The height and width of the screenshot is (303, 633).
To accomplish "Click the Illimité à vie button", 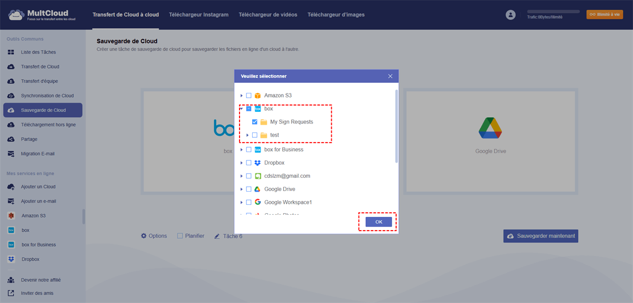I will pos(605,15).
